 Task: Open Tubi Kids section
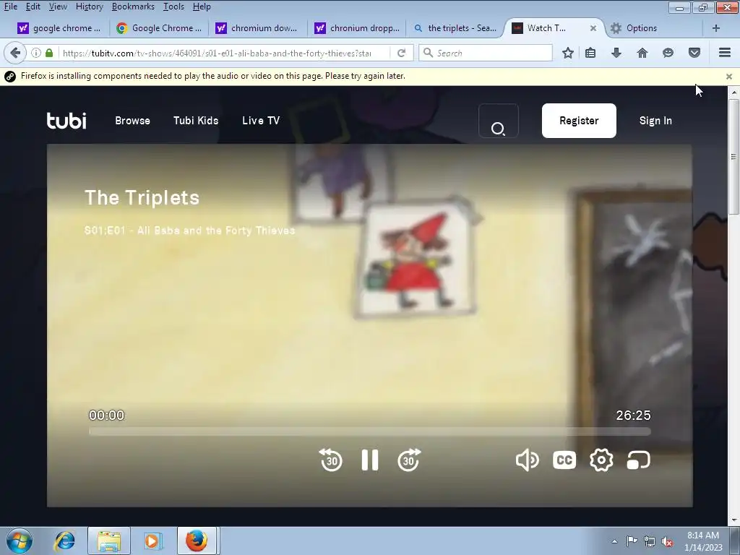tap(196, 121)
